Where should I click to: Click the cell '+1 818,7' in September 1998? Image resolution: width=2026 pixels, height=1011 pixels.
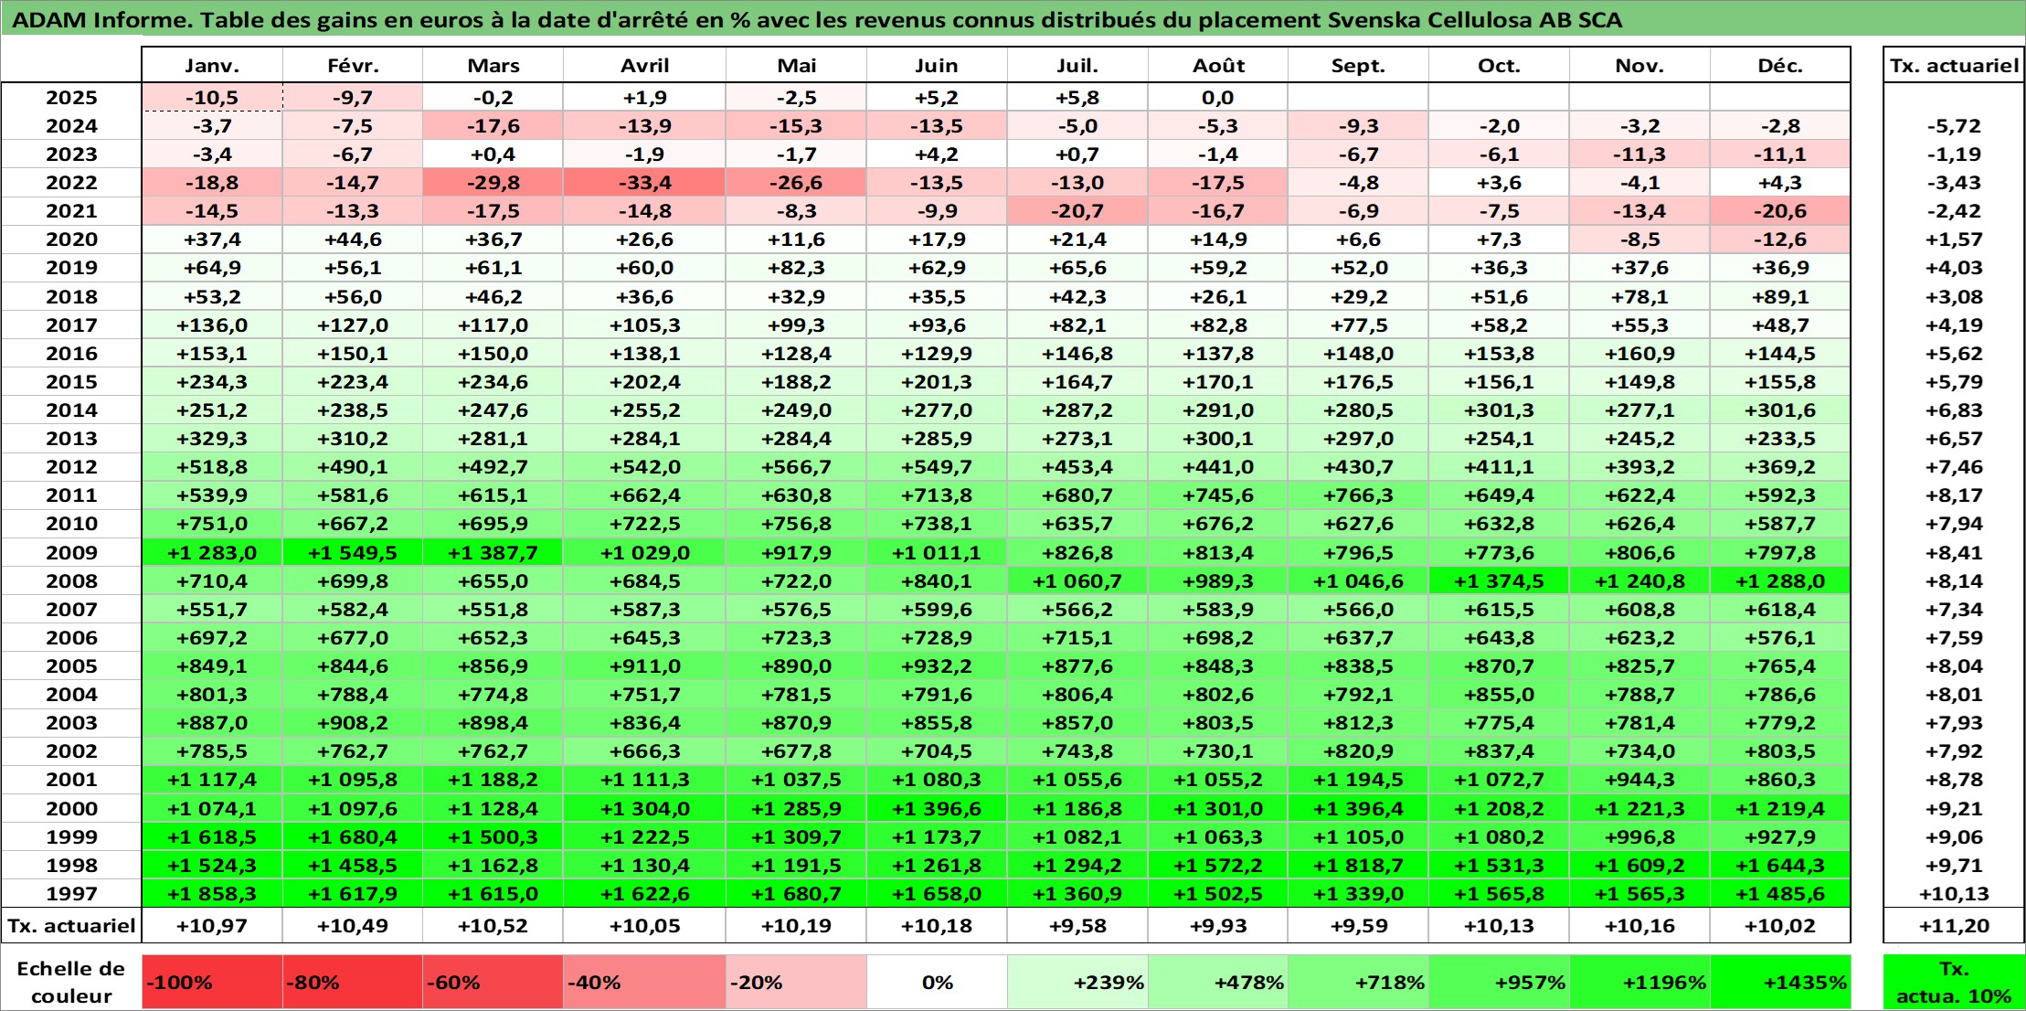[x=1358, y=865]
